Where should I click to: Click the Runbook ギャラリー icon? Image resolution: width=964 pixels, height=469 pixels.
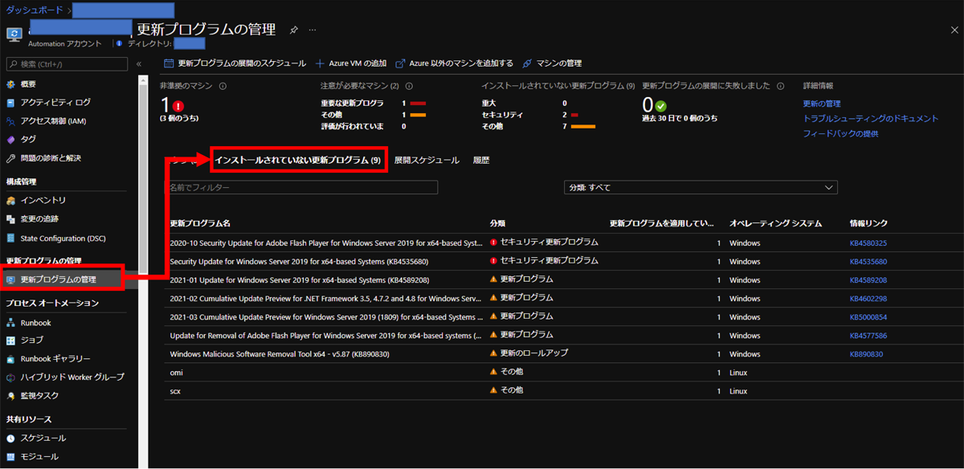click(11, 359)
